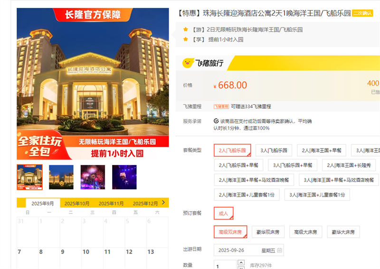This screenshot has height=269, width=380.
Task: Select 2人|海洋王国+早餐 package option
Action: (x=322, y=150)
